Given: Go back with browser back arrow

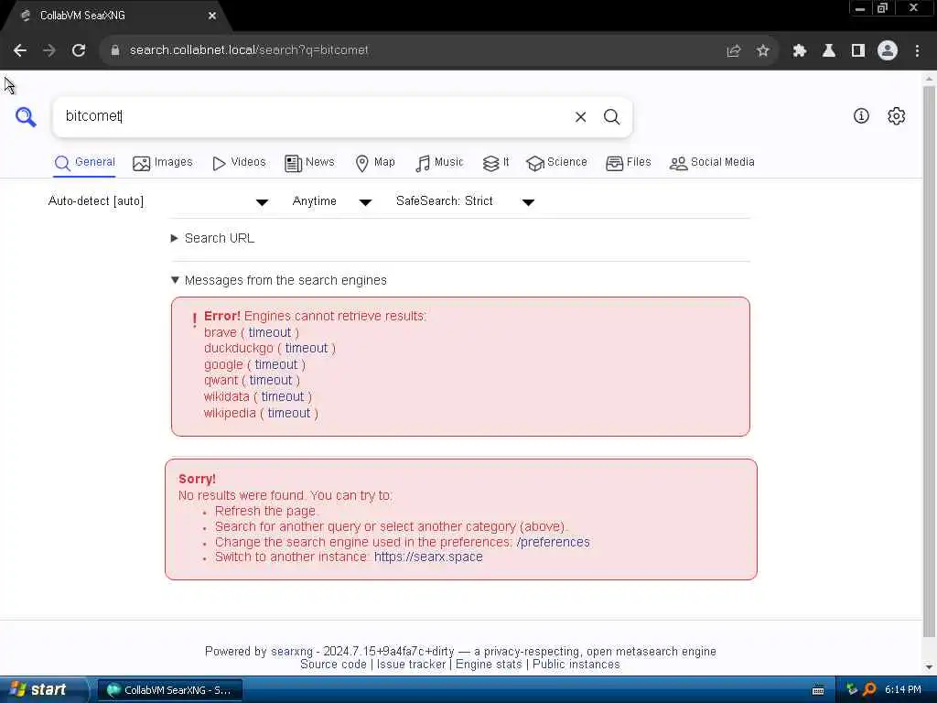Looking at the screenshot, I should (x=20, y=50).
